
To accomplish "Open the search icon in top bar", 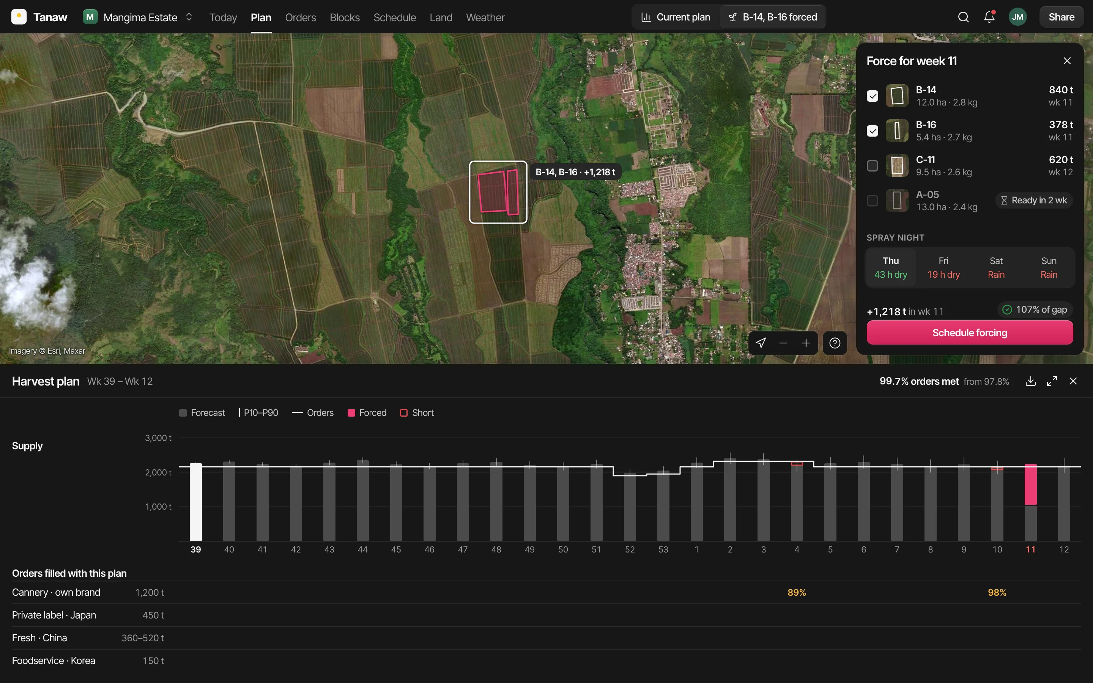I will pos(963,17).
